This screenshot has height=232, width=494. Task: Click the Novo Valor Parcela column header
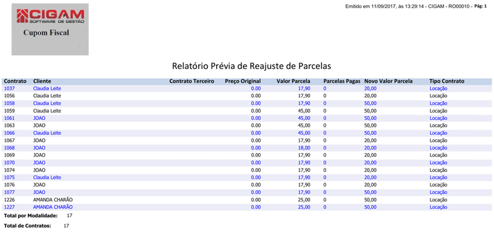(388, 81)
